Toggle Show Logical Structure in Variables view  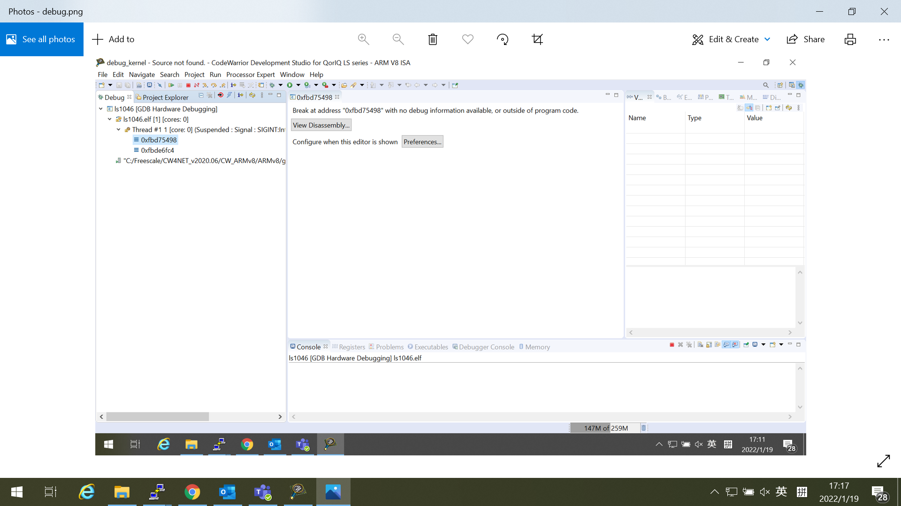tap(749, 107)
